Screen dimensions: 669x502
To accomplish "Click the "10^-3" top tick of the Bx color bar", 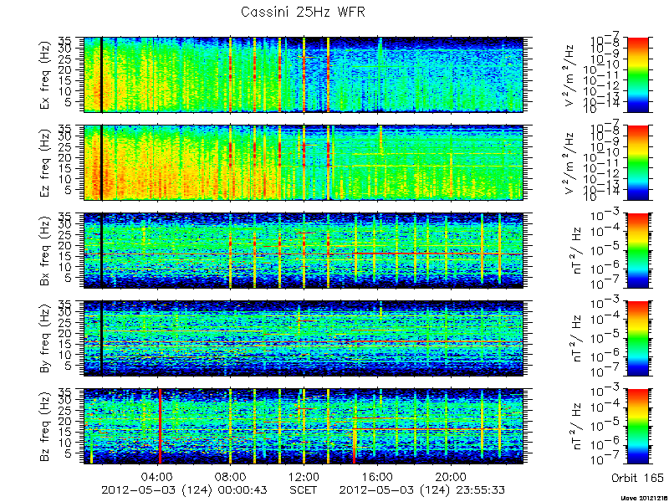I will 605,215.
